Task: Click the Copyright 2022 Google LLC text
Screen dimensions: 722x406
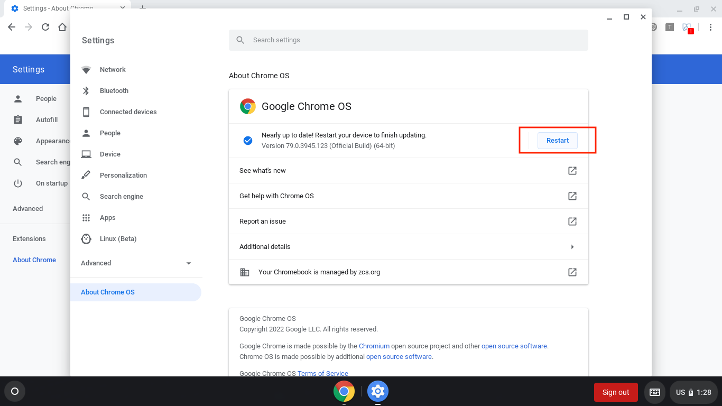Action: point(309,329)
